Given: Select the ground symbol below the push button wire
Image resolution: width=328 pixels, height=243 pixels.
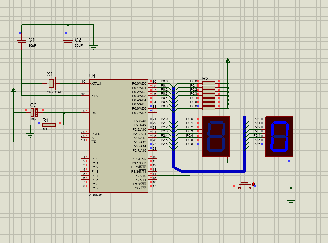Looking at the screenshot, I should (x=291, y=203).
